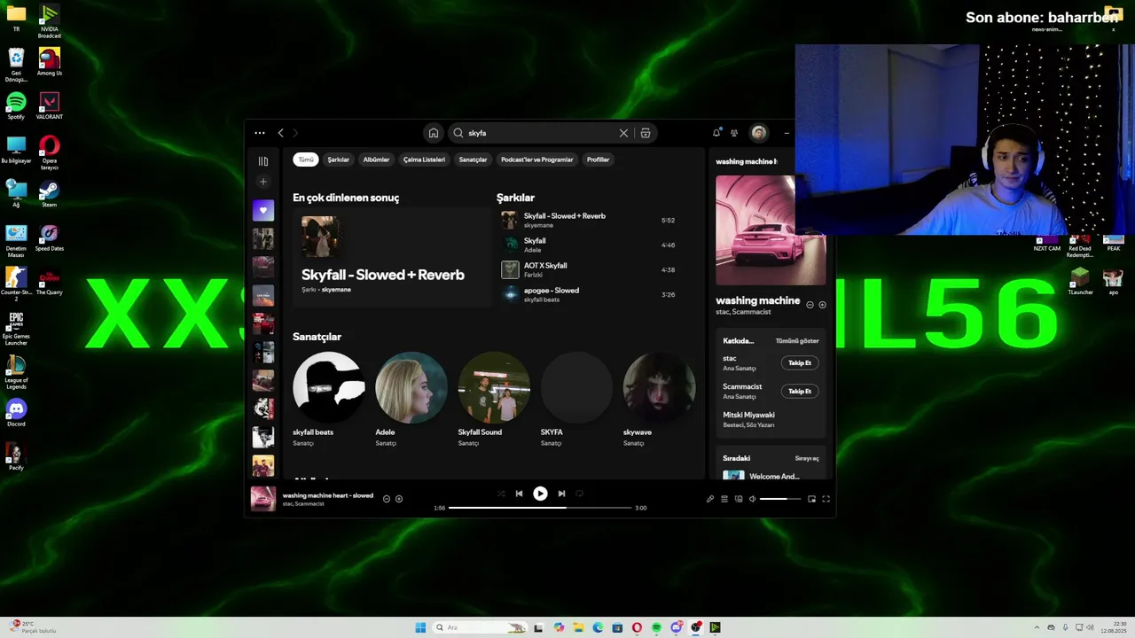Screen dimensions: 1135x638
Task: Adjust the volume slider
Action: point(780,499)
